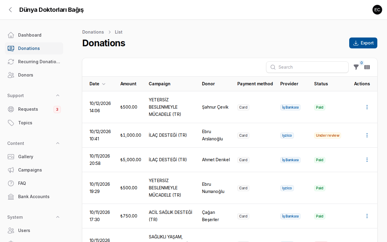Click the Payment method column header
This screenshot has height=242, width=387.
click(x=255, y=84)
